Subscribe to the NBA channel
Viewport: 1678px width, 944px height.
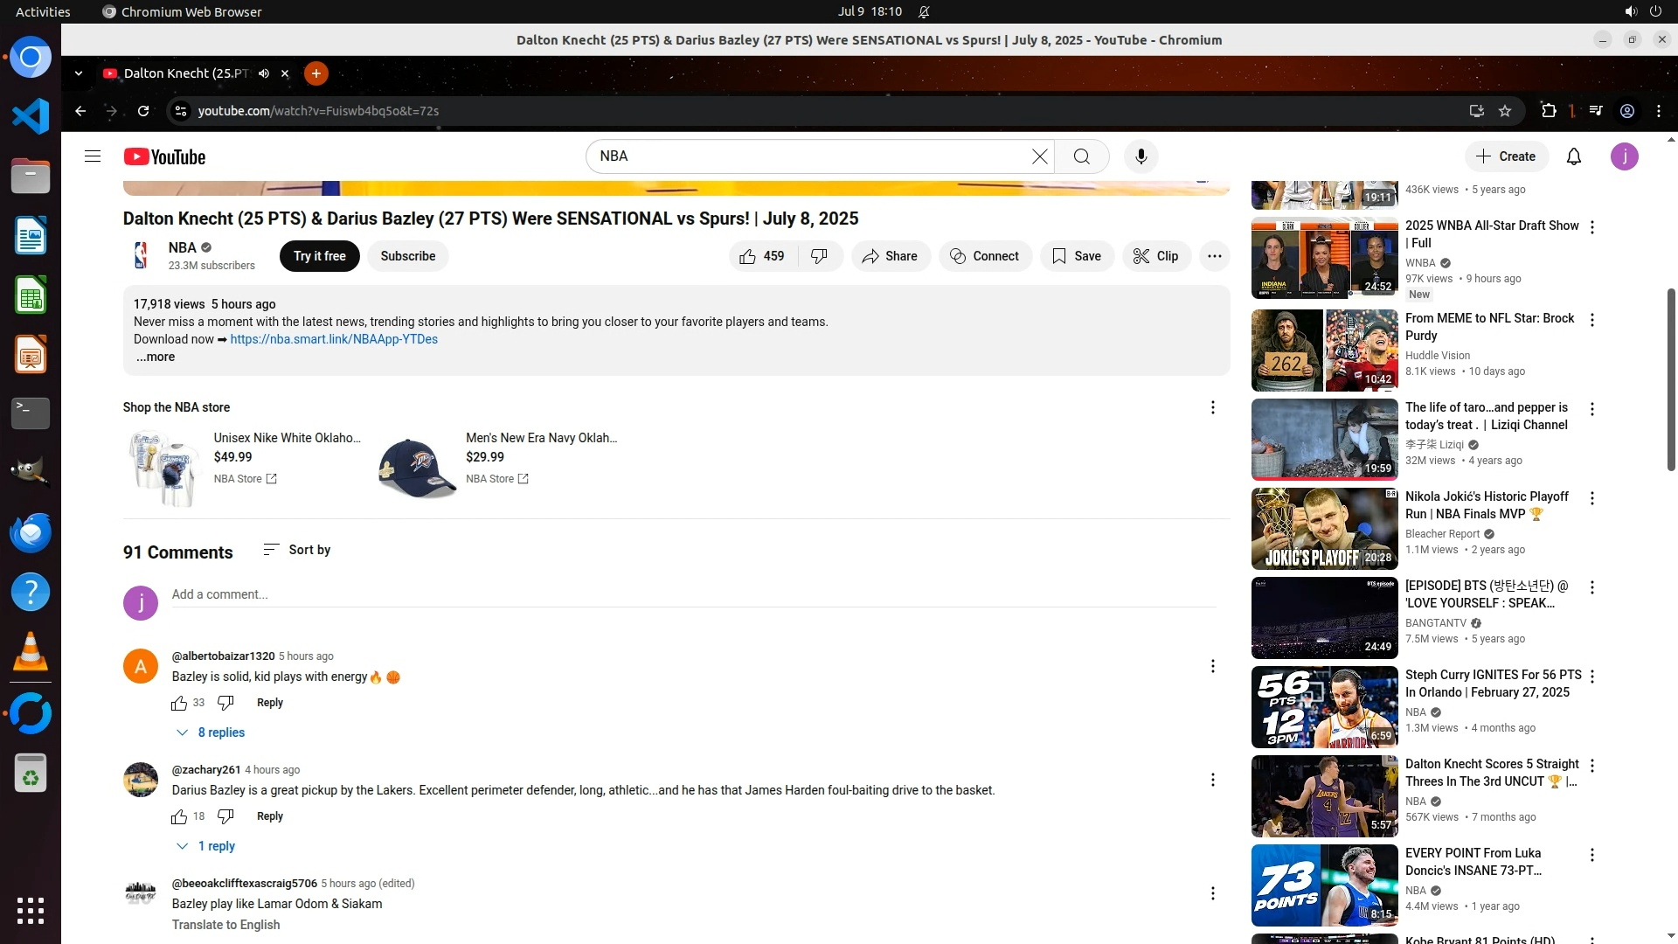407,256
